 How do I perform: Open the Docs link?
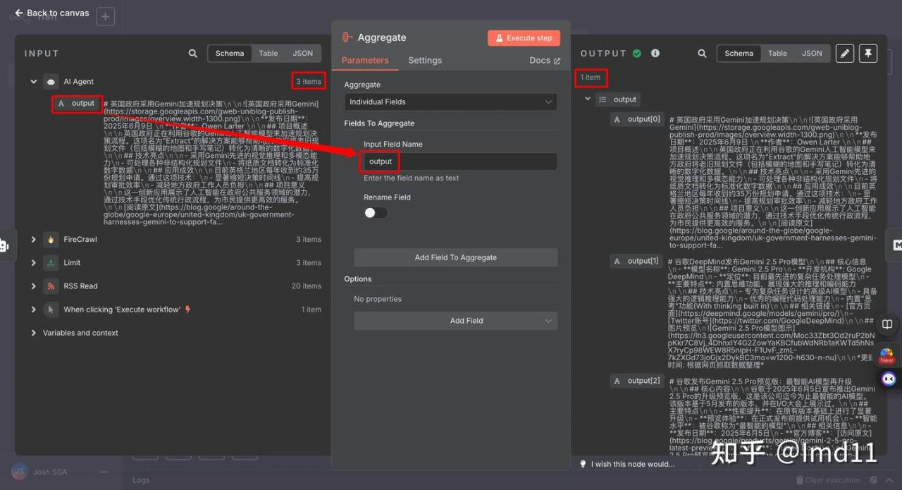click(x=545, y=61)
